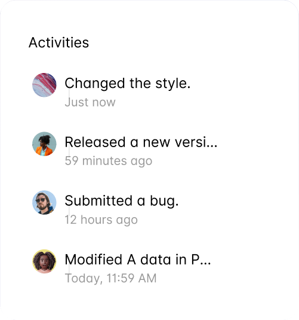Click the 3D avatar with yellow background
Viewport: 299px width, 320px height.
click(44, 261)
